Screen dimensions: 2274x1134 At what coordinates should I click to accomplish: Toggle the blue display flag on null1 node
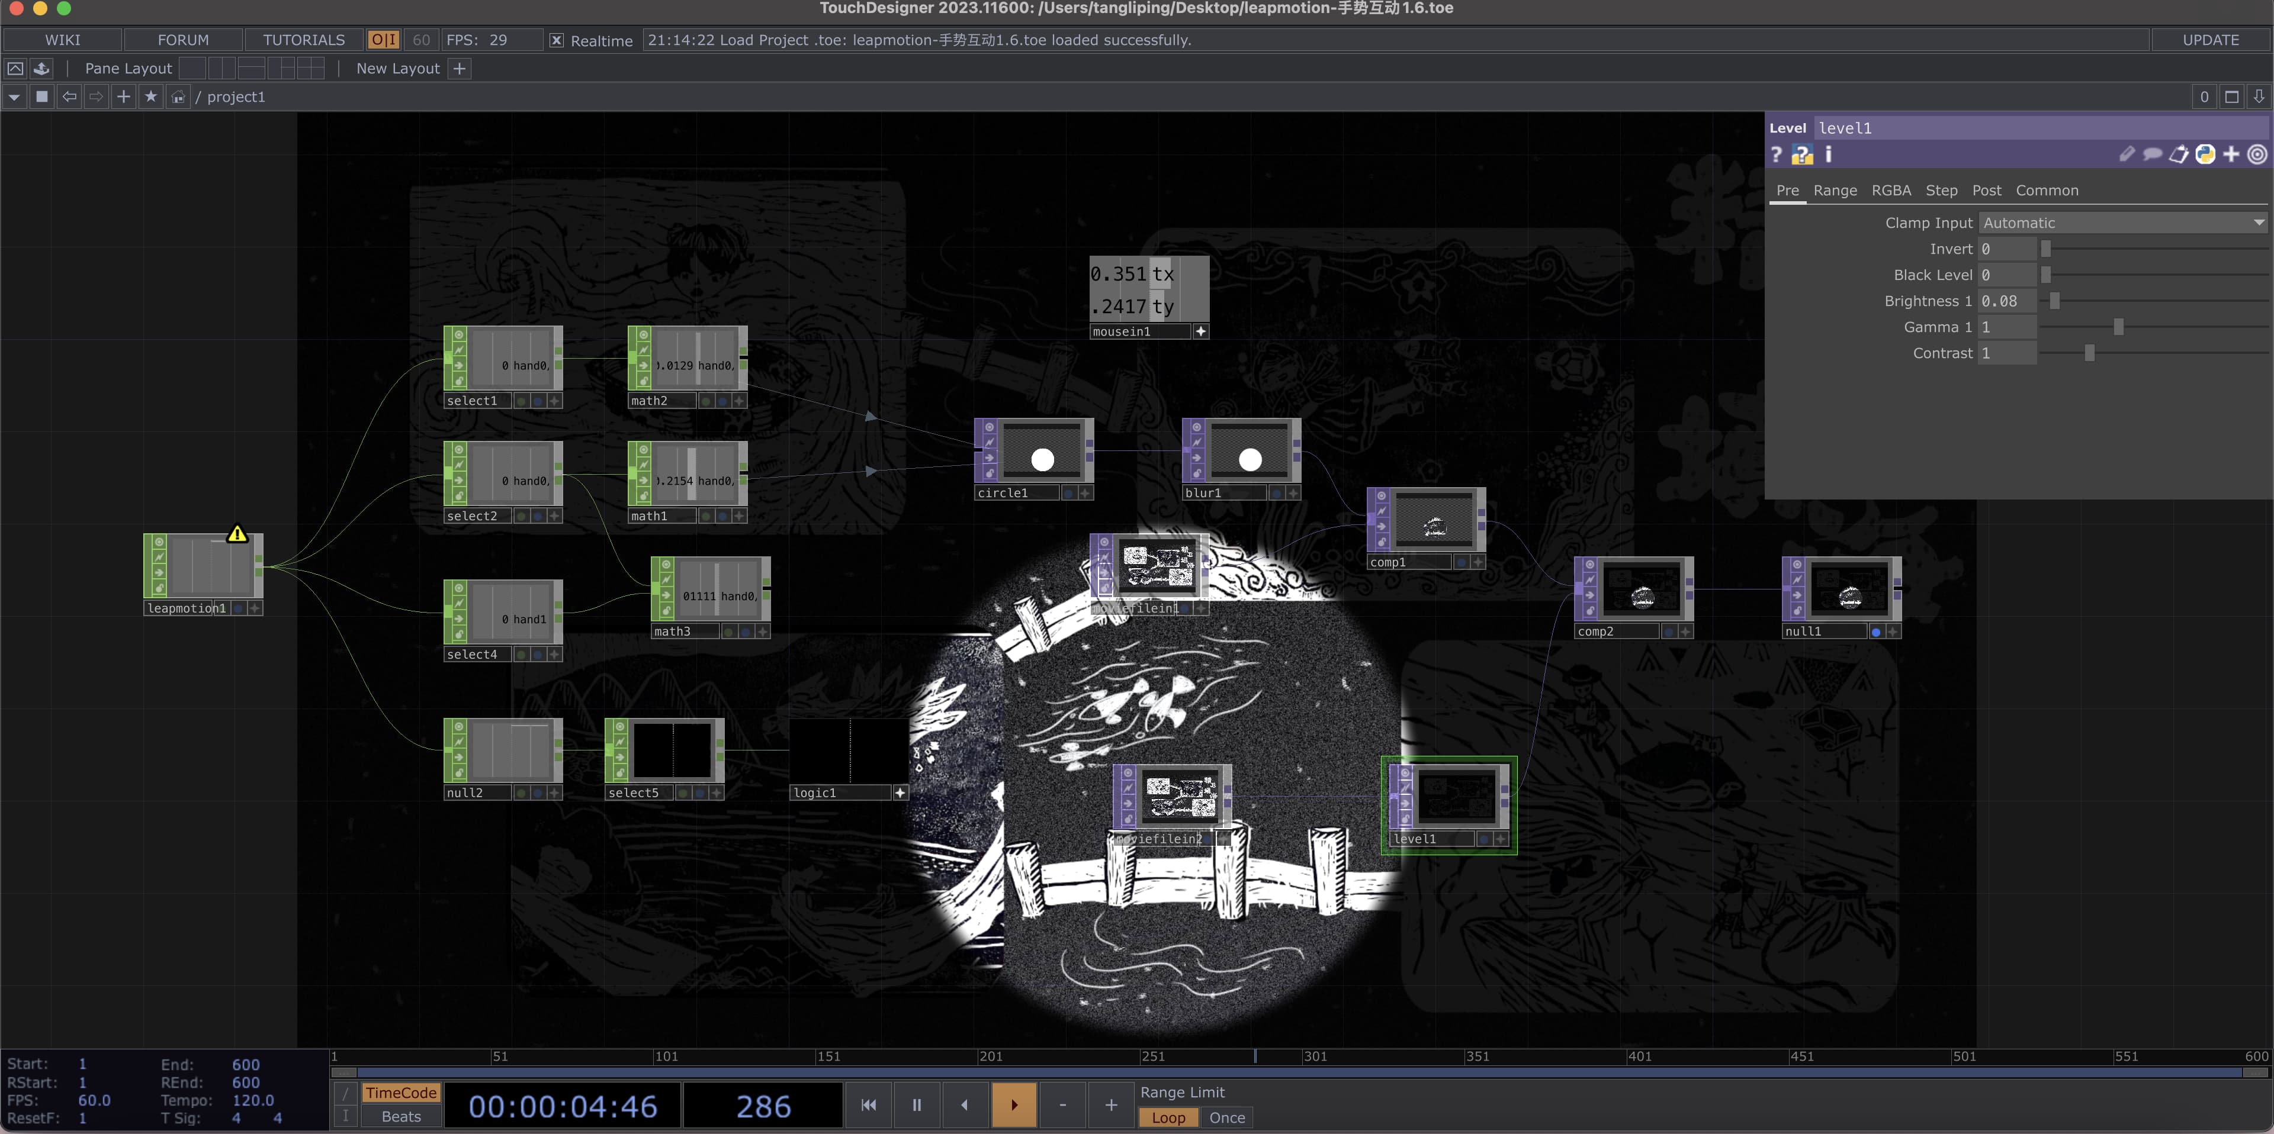click(x=1876, y=632)
